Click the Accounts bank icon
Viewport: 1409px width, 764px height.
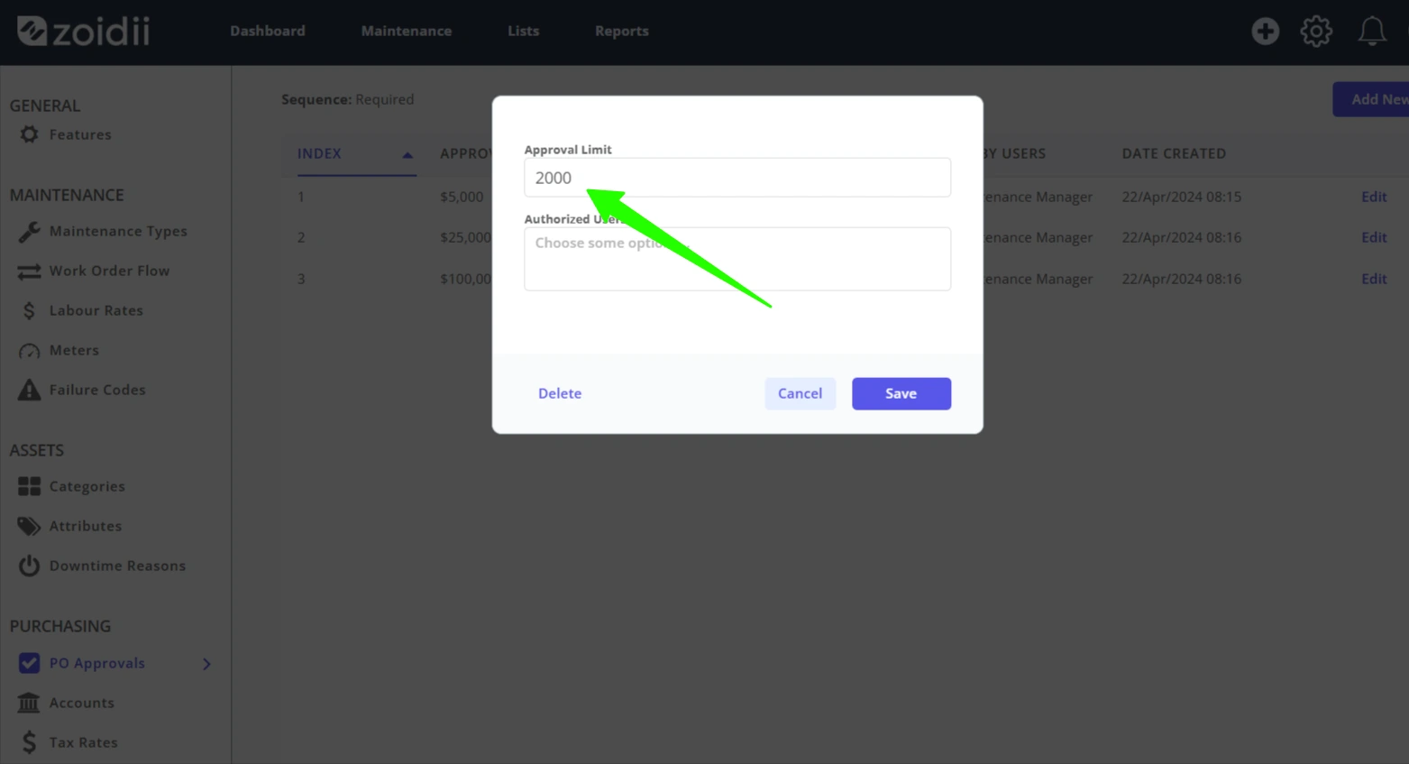29,703
